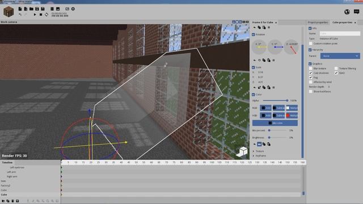Toggle the Info section checkbox

point(310,28)
